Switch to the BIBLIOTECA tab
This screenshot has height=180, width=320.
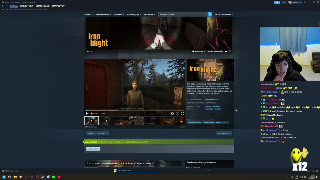tap(27, 6)
